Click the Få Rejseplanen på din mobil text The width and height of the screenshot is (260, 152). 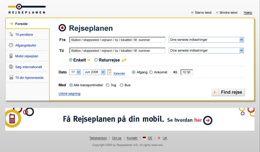click(x=113, y=119)
